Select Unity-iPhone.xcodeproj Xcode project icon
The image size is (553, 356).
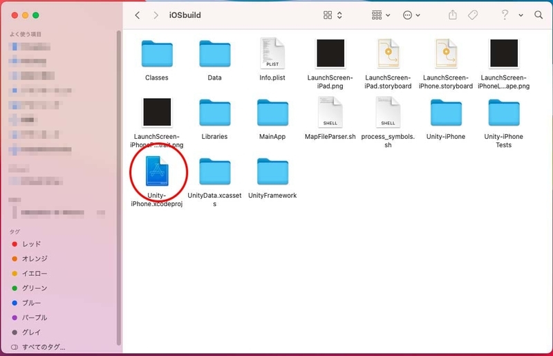pos(157,171)
